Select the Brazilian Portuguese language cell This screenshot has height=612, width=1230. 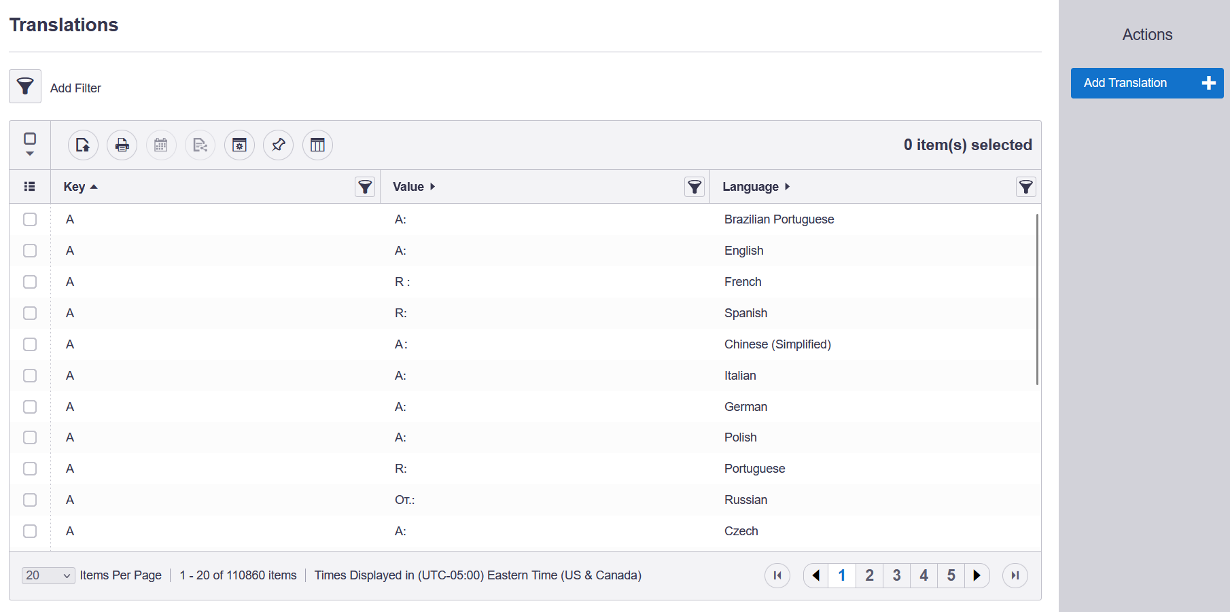pyautogui.click(x=779, y=219)
